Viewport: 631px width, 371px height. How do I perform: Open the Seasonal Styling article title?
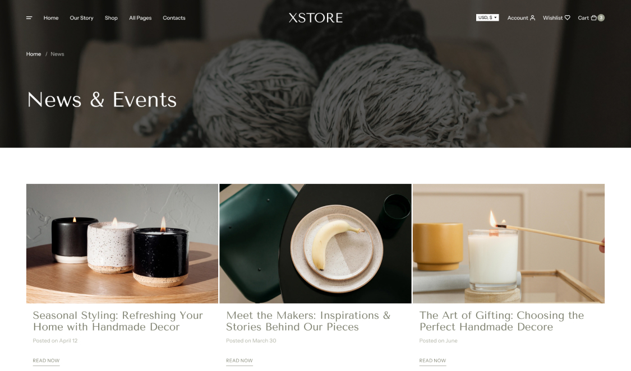pos(118,321)
